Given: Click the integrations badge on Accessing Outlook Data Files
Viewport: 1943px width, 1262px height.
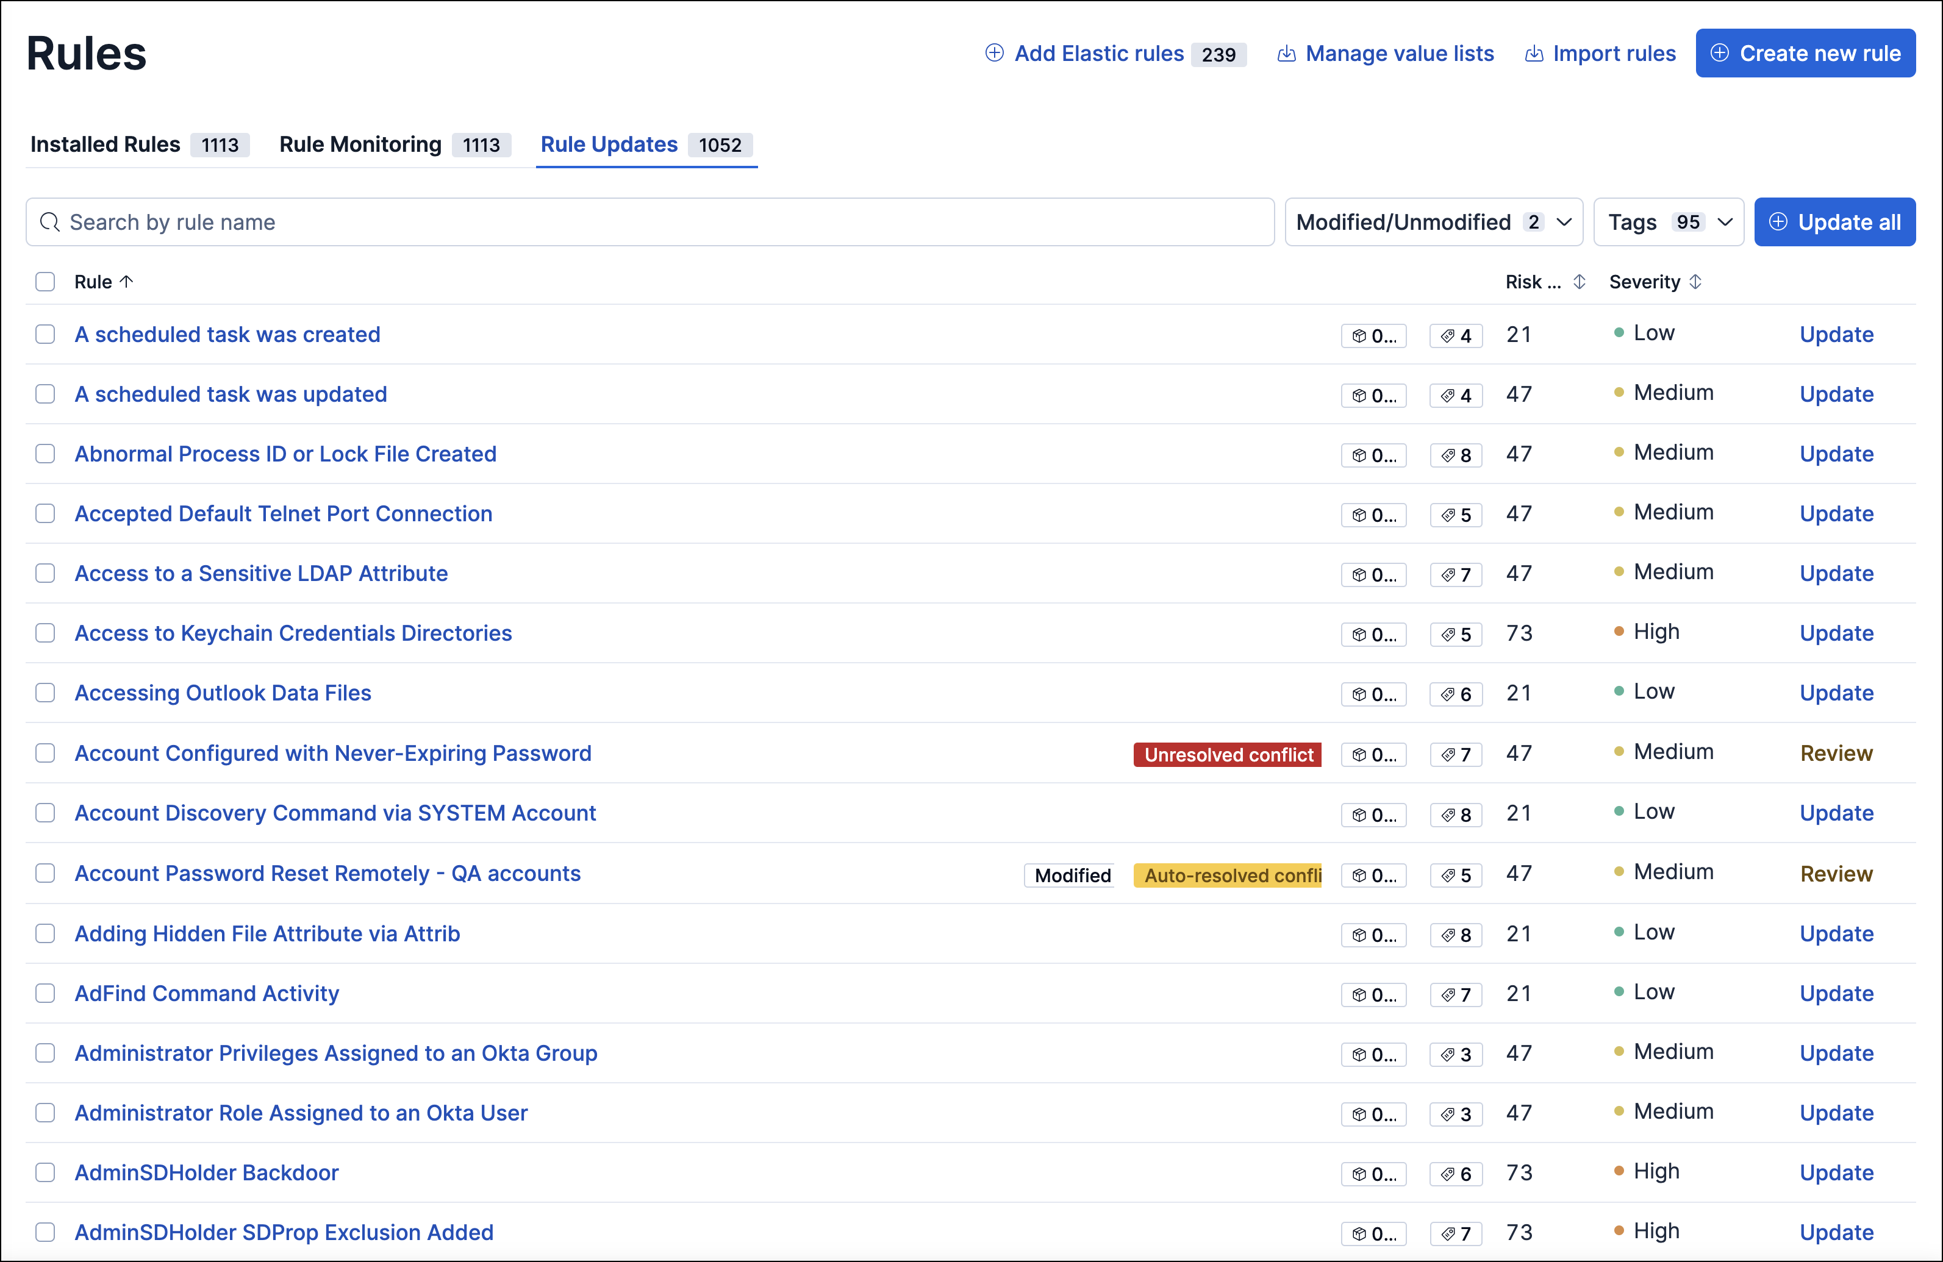Looking at the screenshot, I should tap(1374, 694).
